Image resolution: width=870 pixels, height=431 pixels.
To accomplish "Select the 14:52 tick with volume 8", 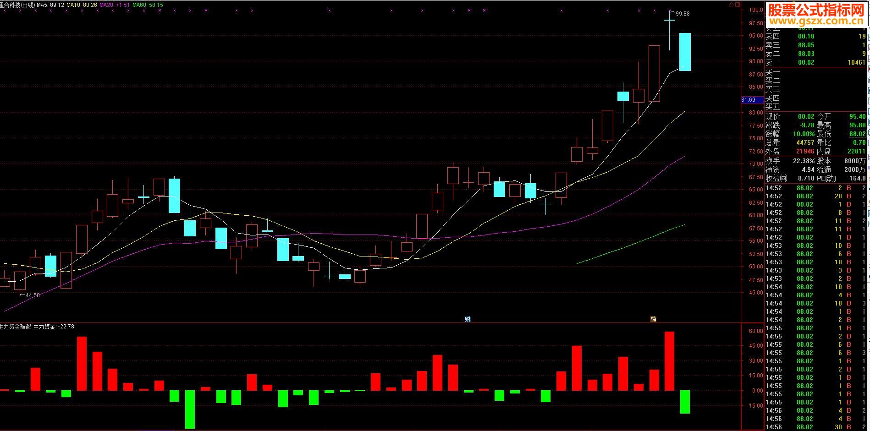I will pos(815,213).
